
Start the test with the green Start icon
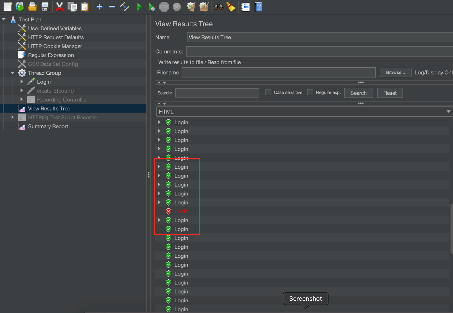[139, 7]
